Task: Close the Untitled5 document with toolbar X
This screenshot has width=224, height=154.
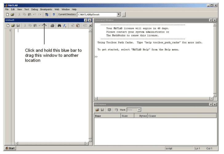Action: tap(90, 25)
